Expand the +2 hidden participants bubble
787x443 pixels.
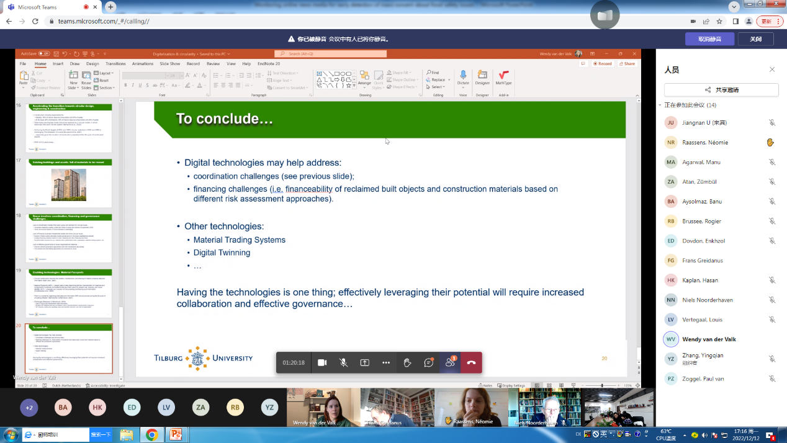pyautogui.click(x=29, y=408)
